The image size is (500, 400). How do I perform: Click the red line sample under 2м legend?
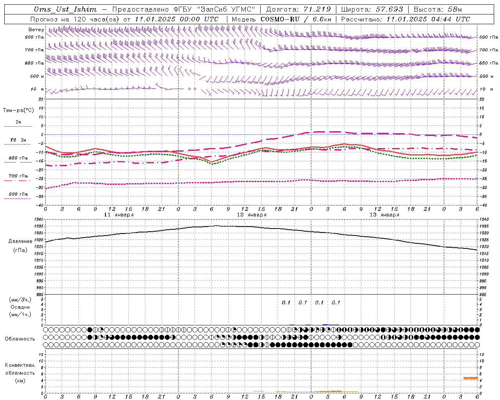(18, 126)
